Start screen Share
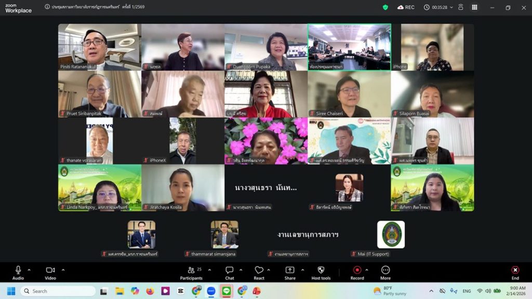532x299 pixels. click(x=290, y=271)
